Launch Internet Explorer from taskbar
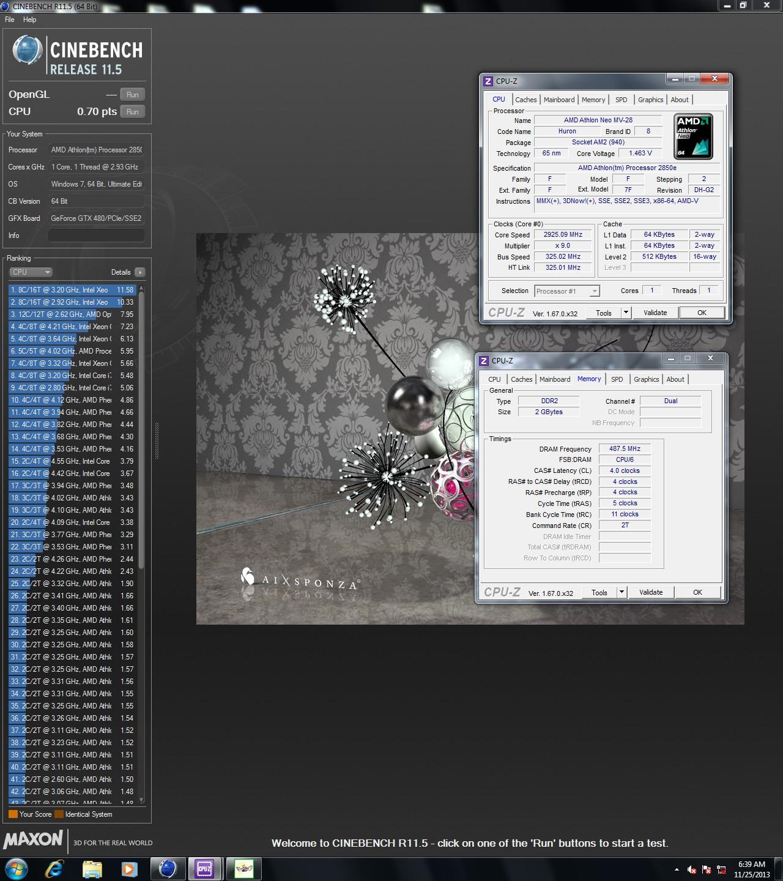 pos(54,868)
